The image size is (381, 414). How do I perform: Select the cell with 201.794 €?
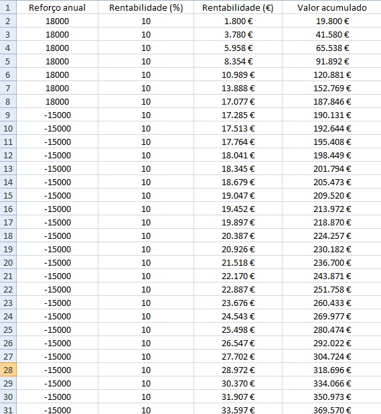[x=331, y=168]
